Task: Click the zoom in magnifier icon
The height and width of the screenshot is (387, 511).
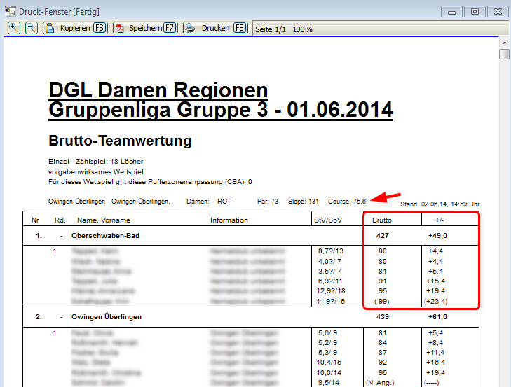Action: point(13,28)
